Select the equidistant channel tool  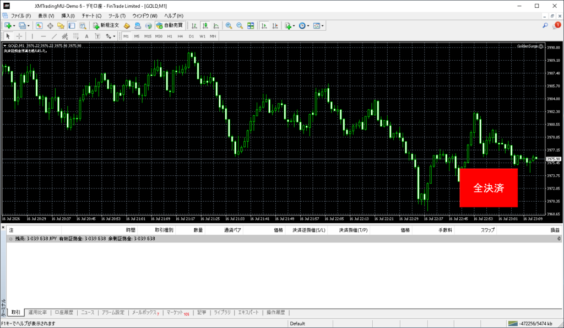coord(65,36)
